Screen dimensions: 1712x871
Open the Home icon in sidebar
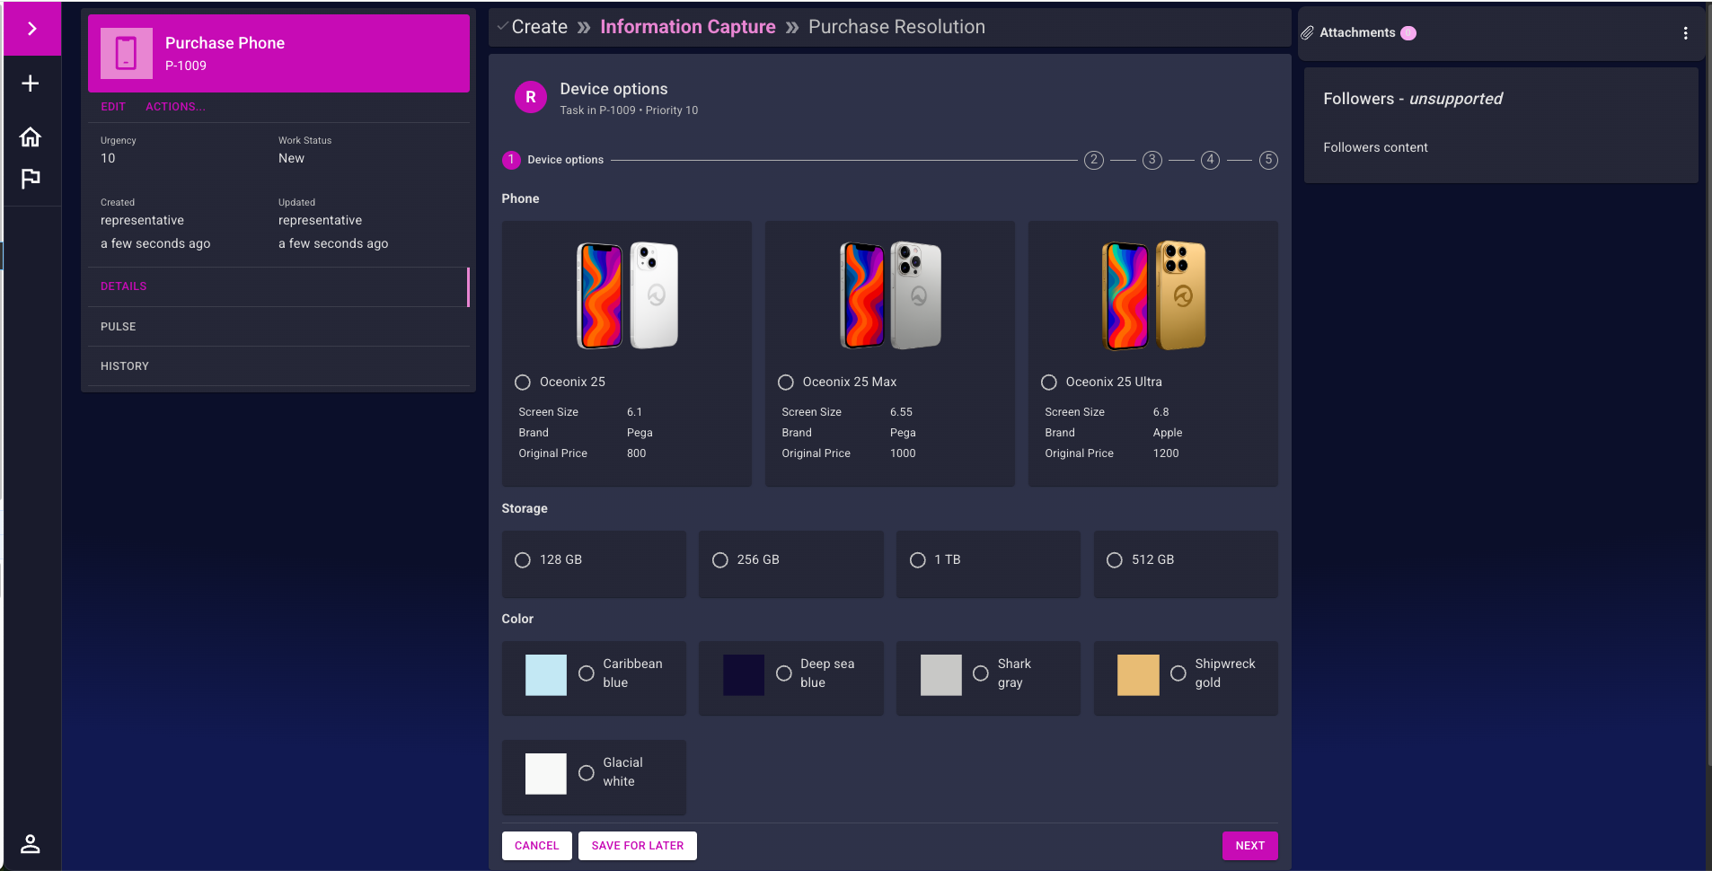point(31,136)
